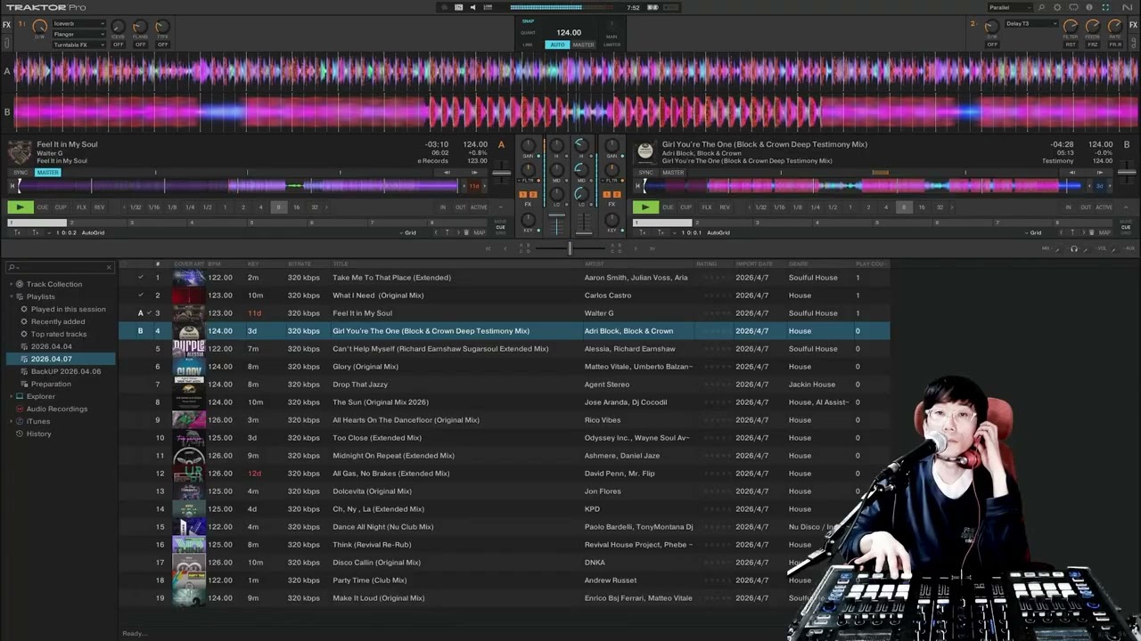This screenshot has height=641, width=1141.
Task: Delete Deck A grid marker with the trash icon
Action: 466,232
